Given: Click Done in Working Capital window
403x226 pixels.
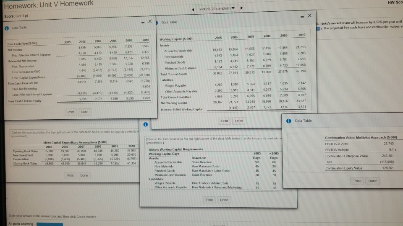Looking at the screenshot, I should [x=239, y=121].
